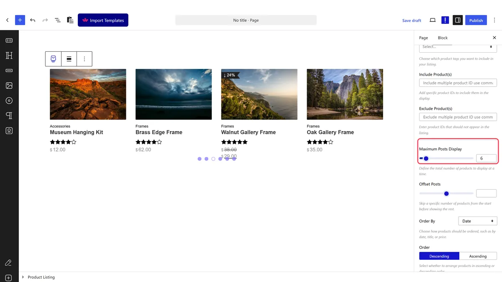Click the back arrow to exit the editor

7,20
